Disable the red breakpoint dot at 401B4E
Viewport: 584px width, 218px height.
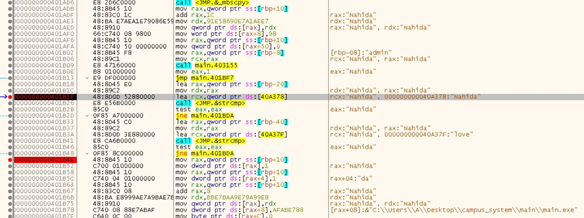(10, 160)
